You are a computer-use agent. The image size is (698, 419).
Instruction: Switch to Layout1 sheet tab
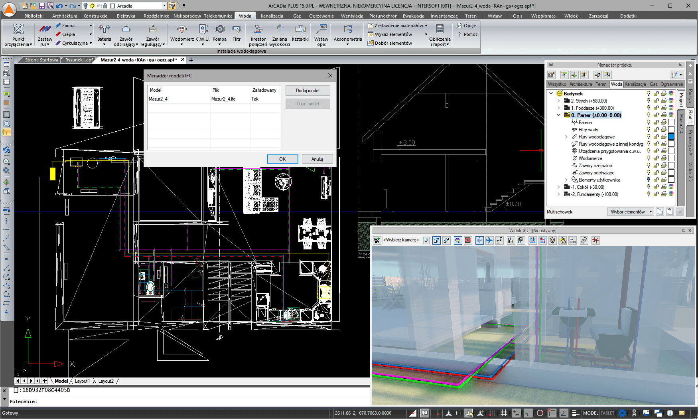(82, 381)
